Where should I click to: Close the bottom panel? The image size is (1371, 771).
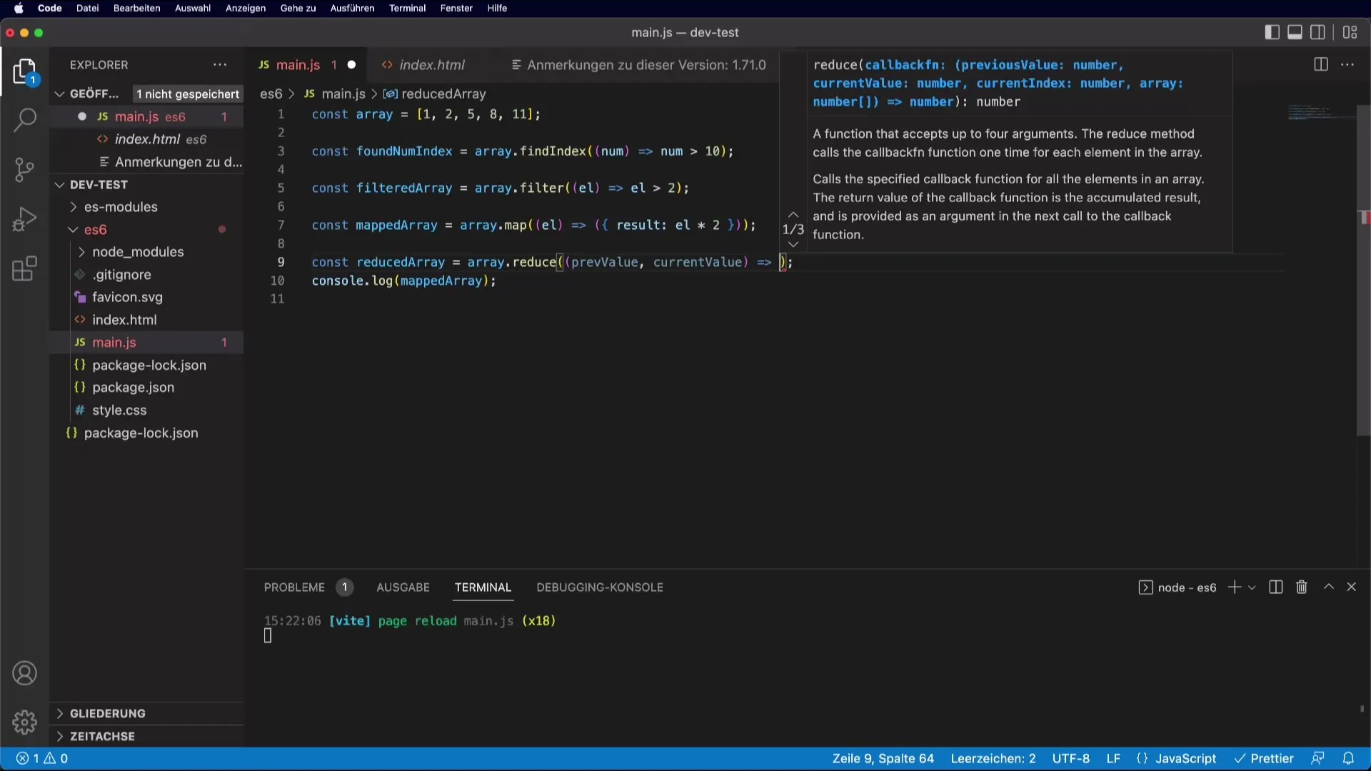(1351, 588)
